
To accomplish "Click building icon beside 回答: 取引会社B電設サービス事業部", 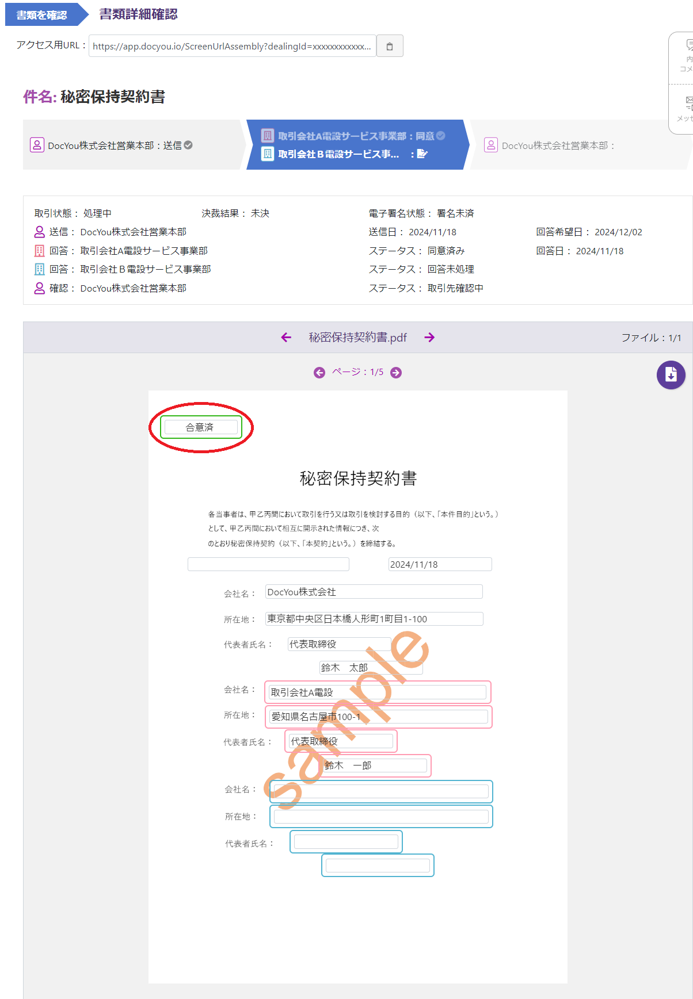I will 39,269.
